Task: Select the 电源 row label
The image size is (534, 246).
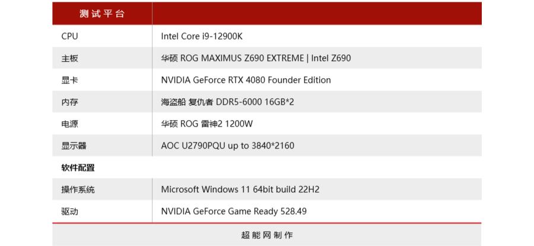Action: click(69, 124)
